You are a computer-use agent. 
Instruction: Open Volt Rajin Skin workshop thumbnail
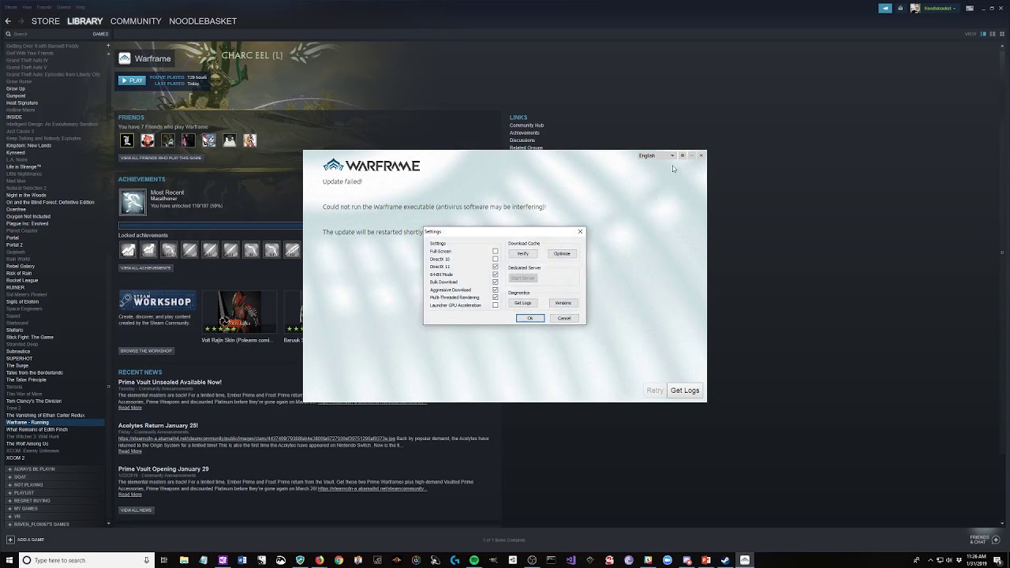(239, 312)
